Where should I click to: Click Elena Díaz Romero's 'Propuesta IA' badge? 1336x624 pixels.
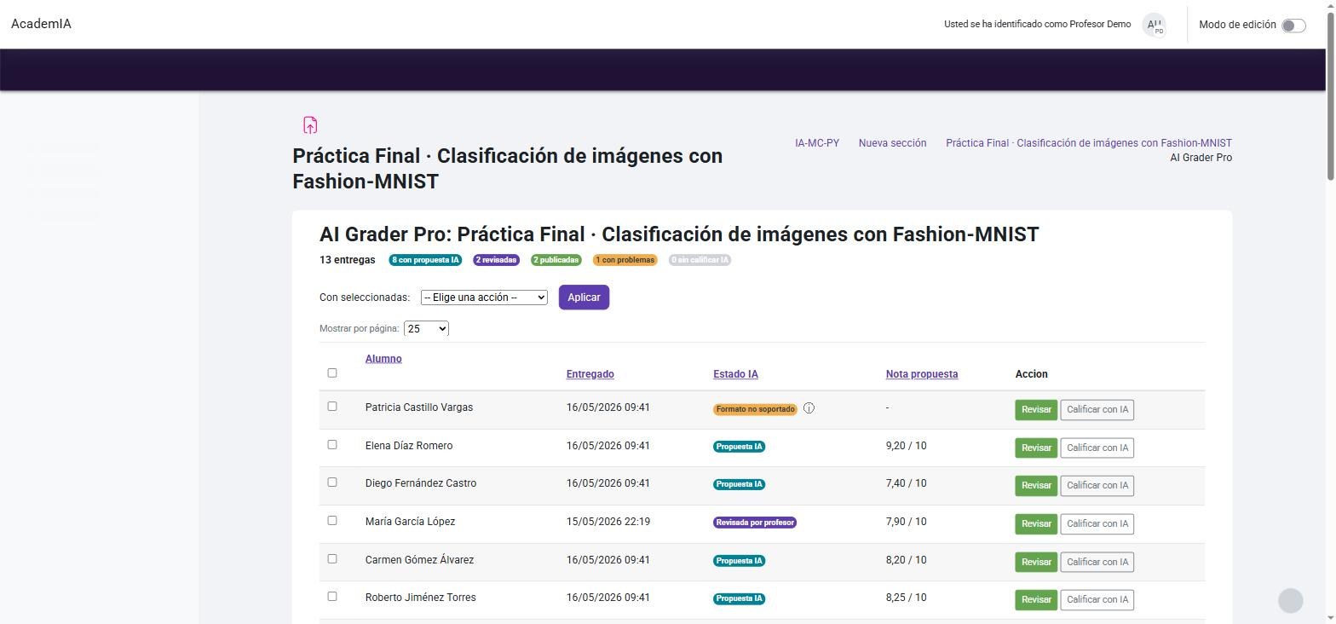[x=739, y=447]
